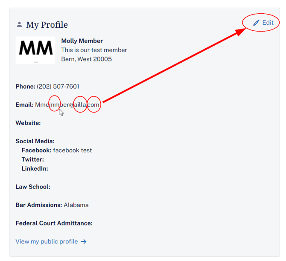Viewport: 286px width, 261px height.
Task: Click the LinkedIn label
Action: [x=35, y=168]
